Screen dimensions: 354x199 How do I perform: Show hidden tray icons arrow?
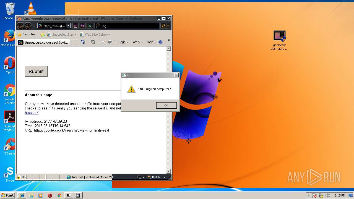pos(308,195)
